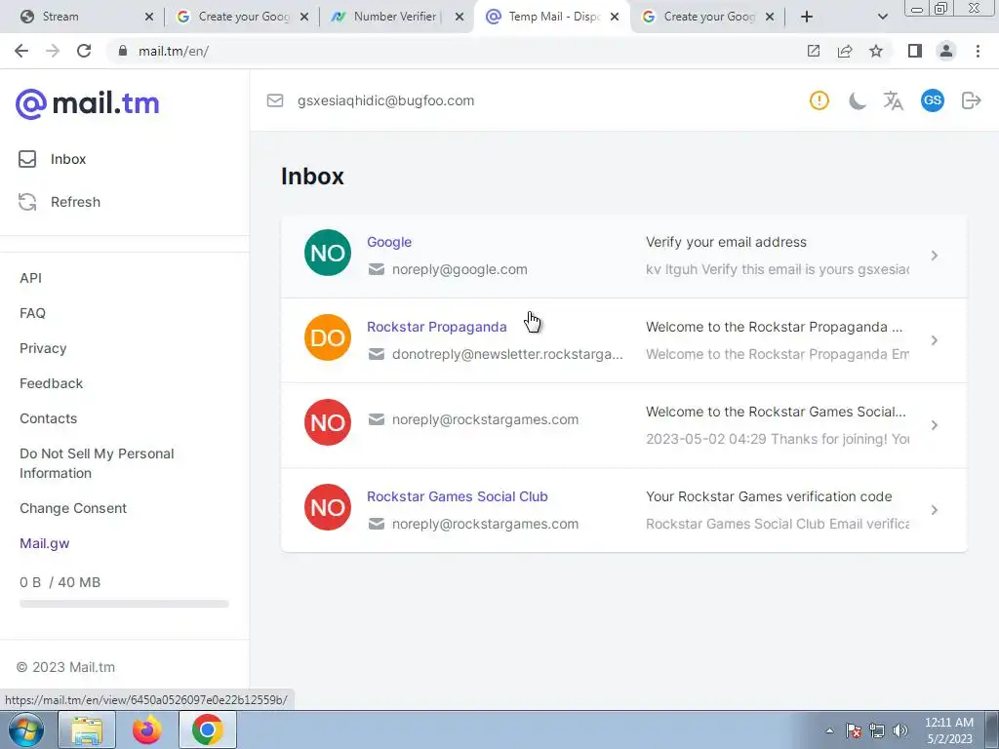
Task: Click the storage usage progress bar
Action: pyautogui.click(x=124, y=604)
